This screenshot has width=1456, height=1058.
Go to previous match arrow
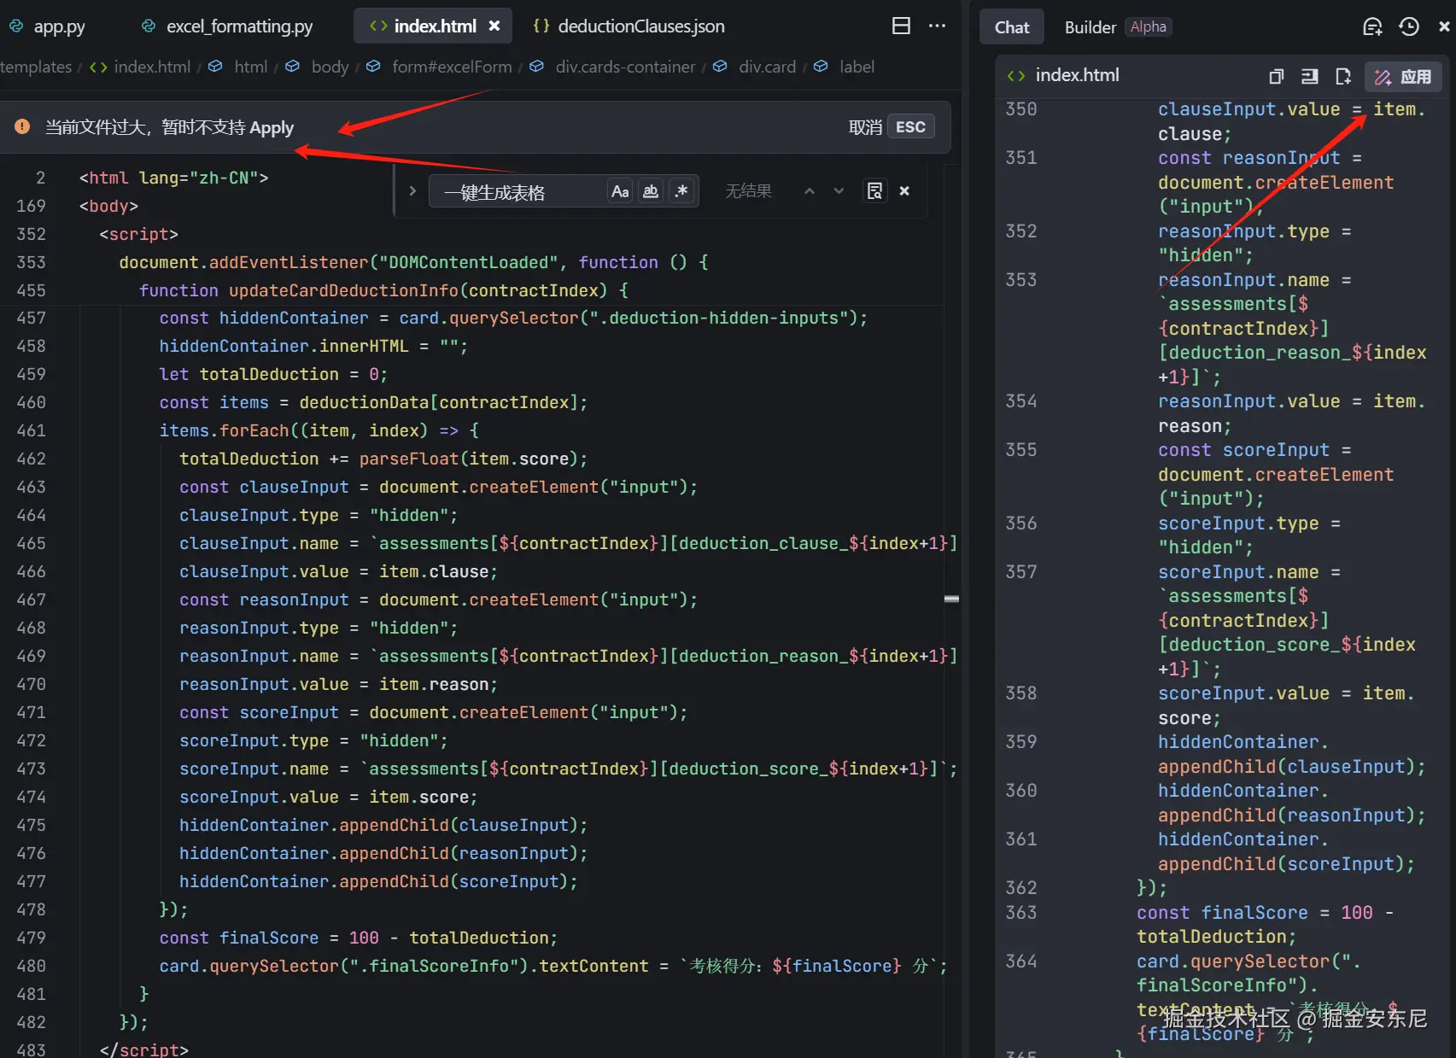tap(809, 191)
